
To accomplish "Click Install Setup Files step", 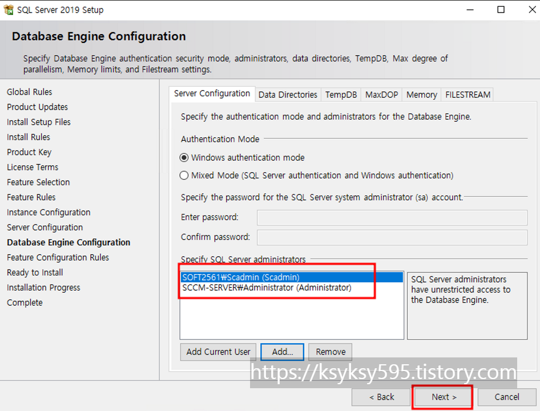I will pyautogui.click(x=39, y=122).
